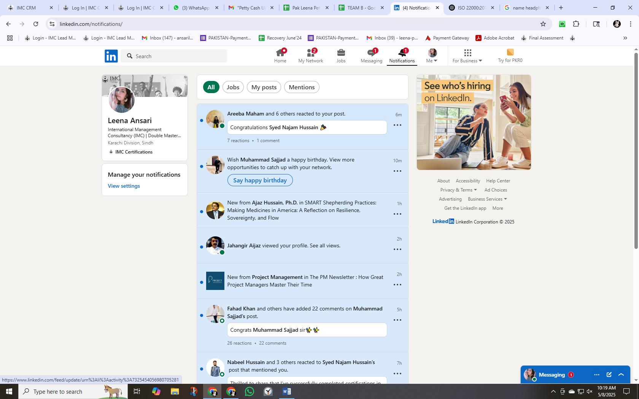Open the Congratulations Syed Najam Hussain post
This screenshot has height=399, width=639.
[x=307, y=127]
